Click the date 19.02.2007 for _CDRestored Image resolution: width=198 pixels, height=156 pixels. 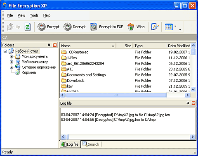pos(178,52)
